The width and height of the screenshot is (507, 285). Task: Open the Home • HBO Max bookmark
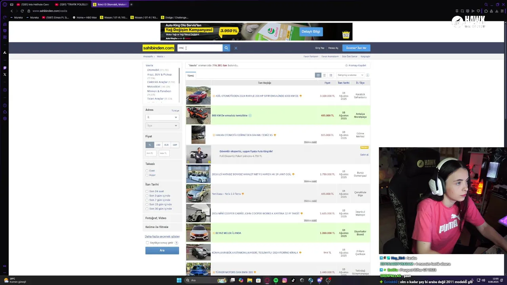click(84, 17)
